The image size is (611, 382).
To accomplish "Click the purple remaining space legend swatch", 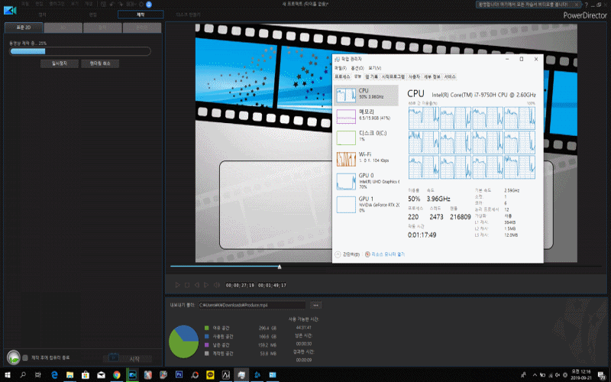I will point(207,345).
